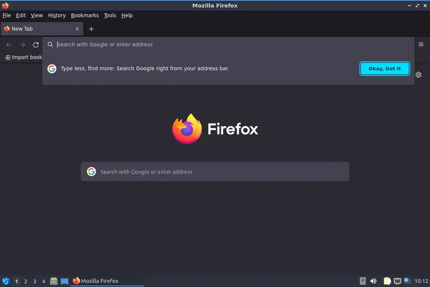Open the system start menu icon
The image size is (430, 287).
(6, 281)
